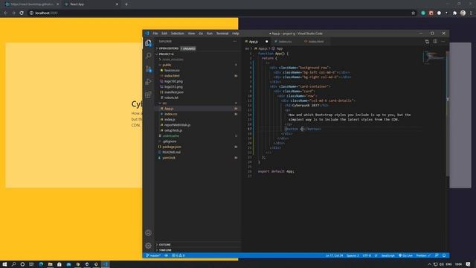Click the feedback icon in status bar

point(437,255)
